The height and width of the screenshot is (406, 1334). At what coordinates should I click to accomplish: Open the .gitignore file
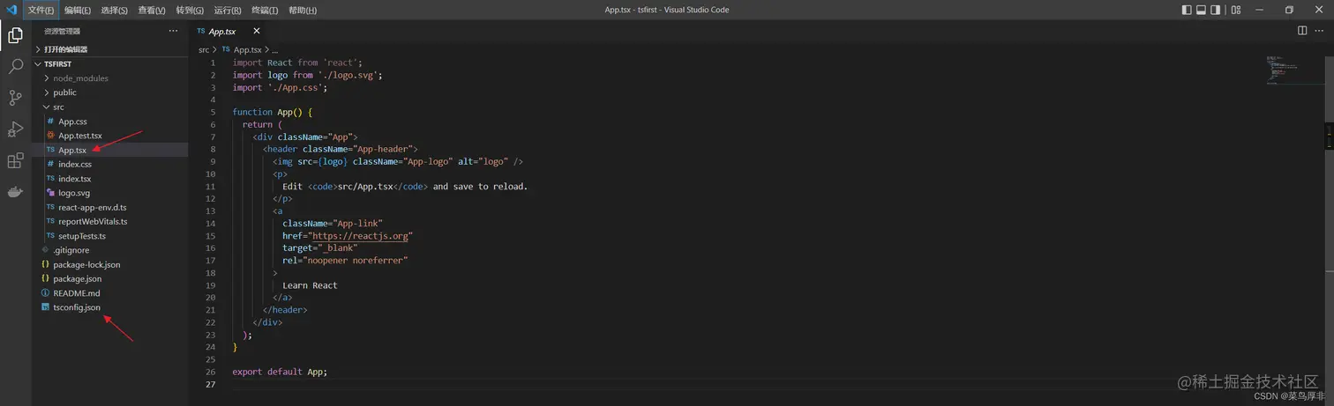110,250
